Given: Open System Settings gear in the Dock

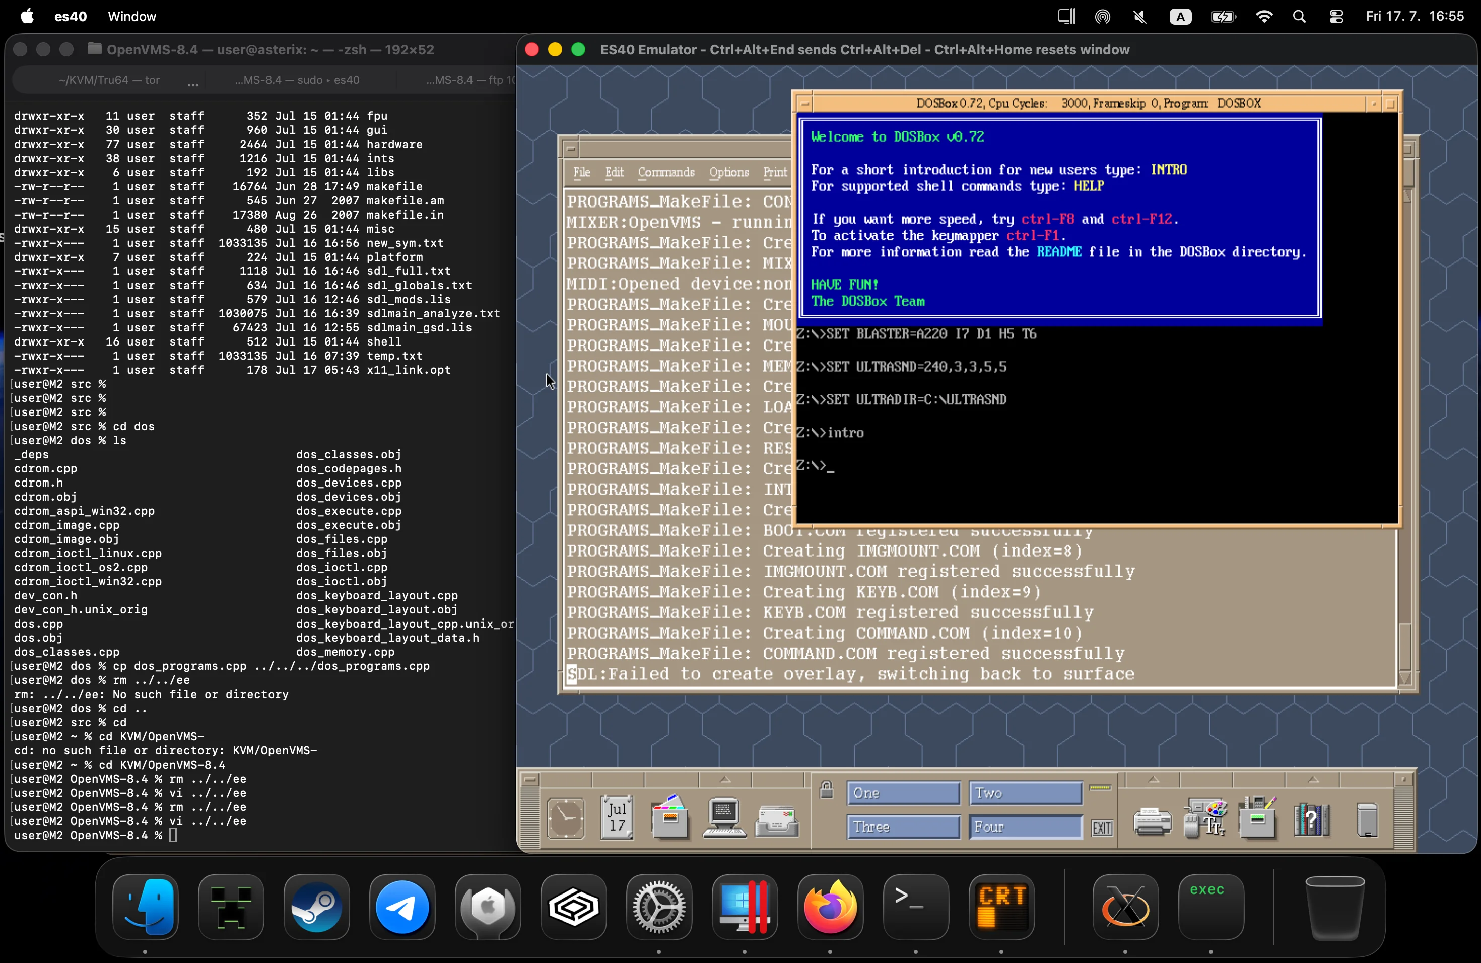Looking at the screenshot, I should tap(659, 907).
